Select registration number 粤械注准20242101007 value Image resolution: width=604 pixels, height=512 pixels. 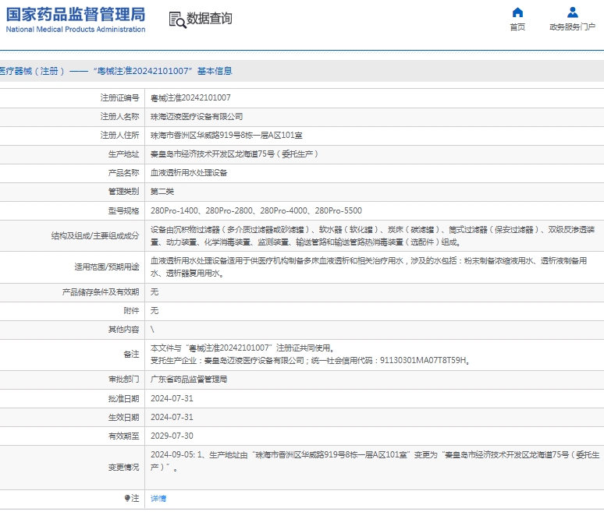coord(190,97)
